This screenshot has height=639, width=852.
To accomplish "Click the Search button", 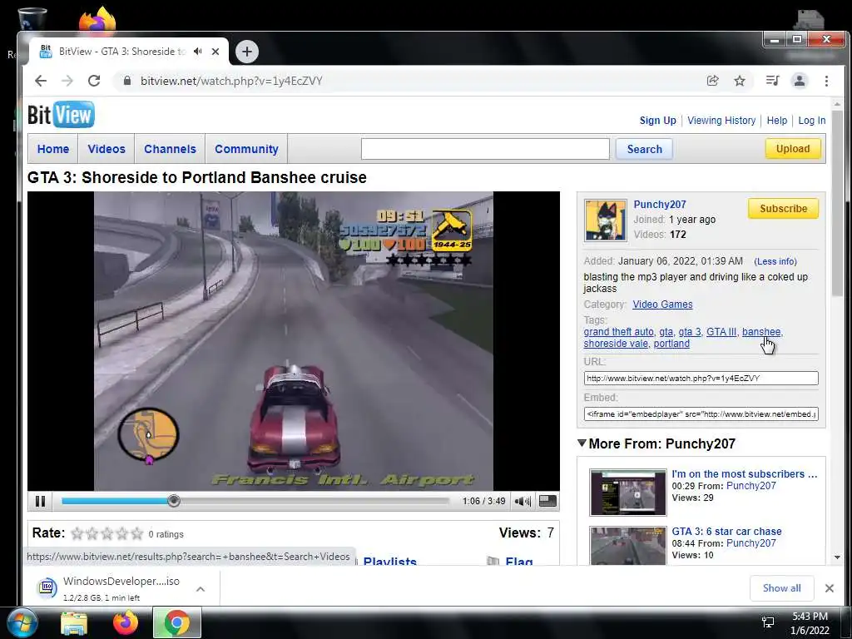I will pyautogui.click(x=645, y=149).
